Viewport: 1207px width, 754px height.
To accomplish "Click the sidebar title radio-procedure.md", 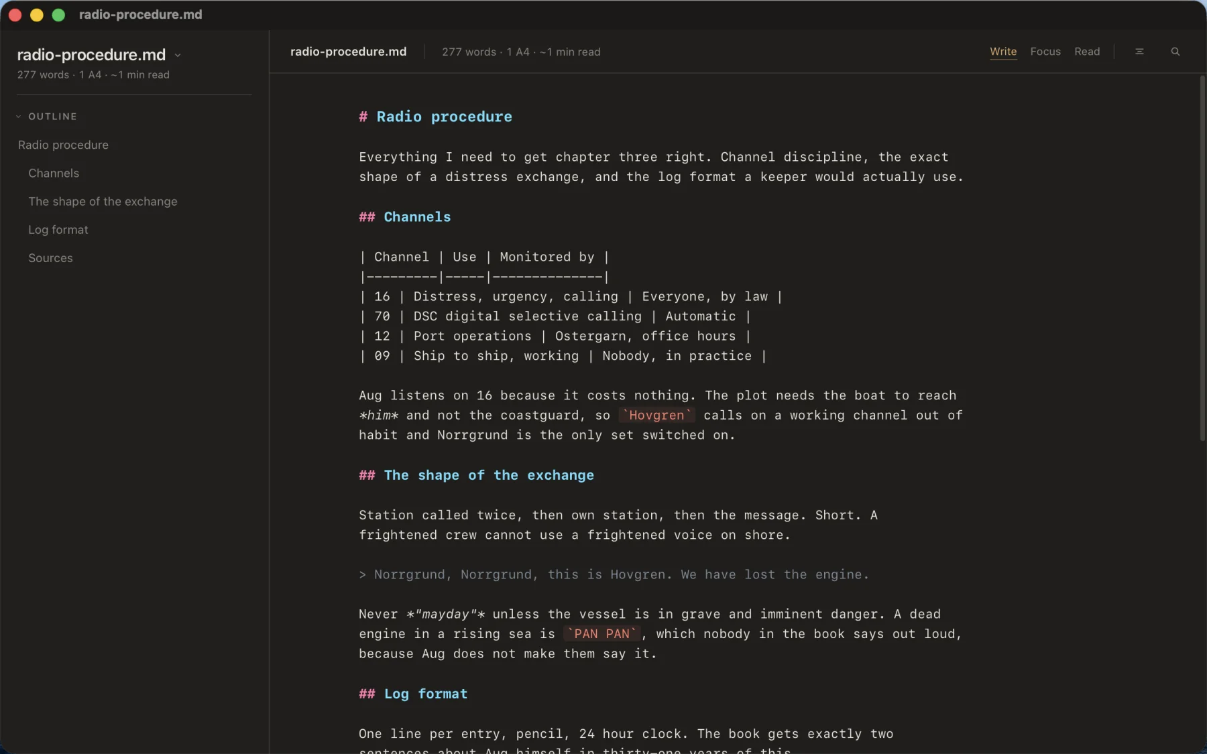I will [91, 55].
